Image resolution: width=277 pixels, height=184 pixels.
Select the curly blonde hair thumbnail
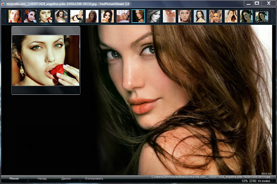coord(216,16)
